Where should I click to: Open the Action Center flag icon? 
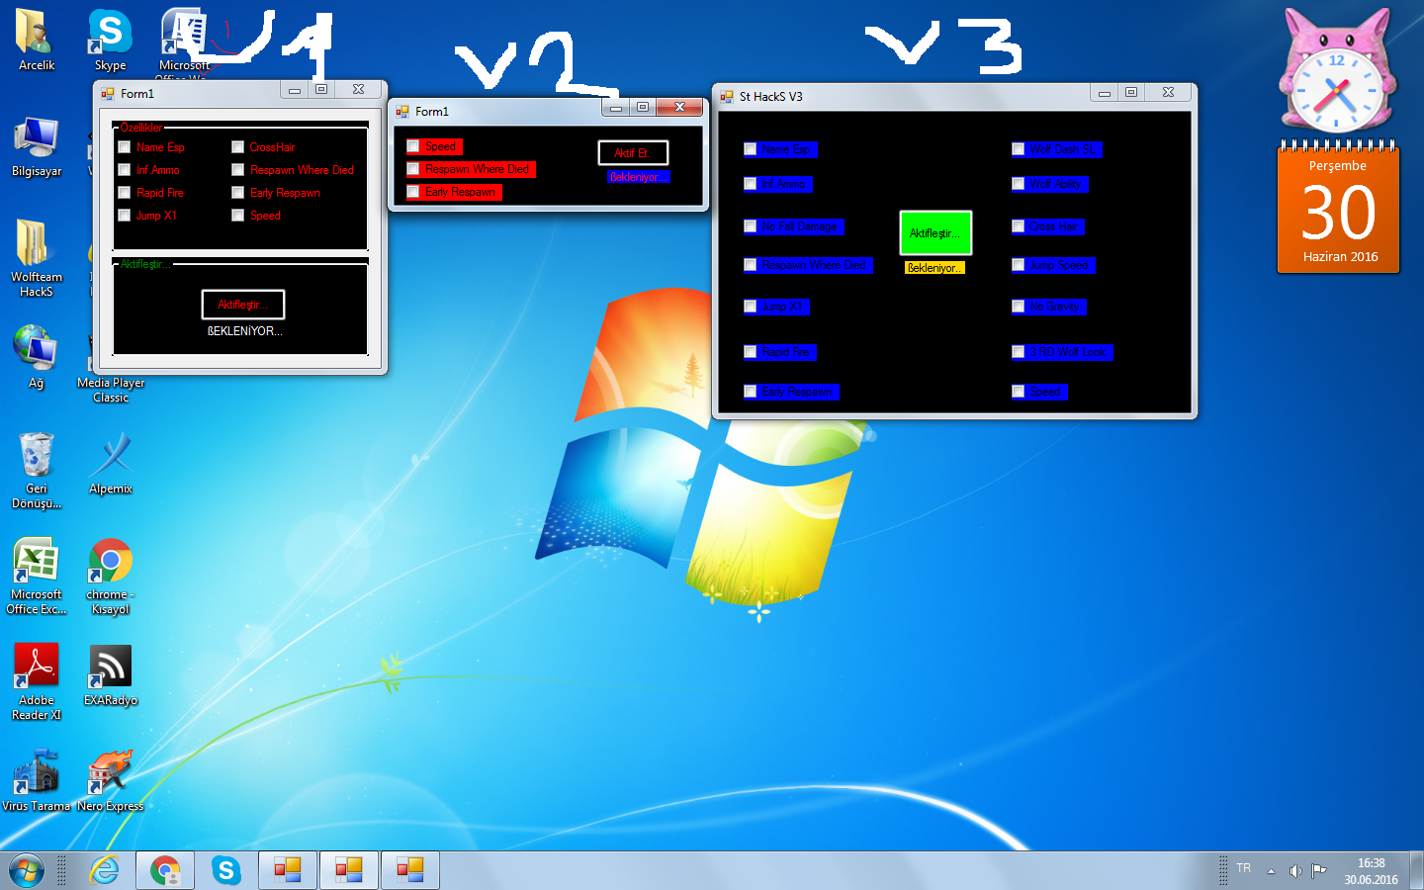point(1318,871)
